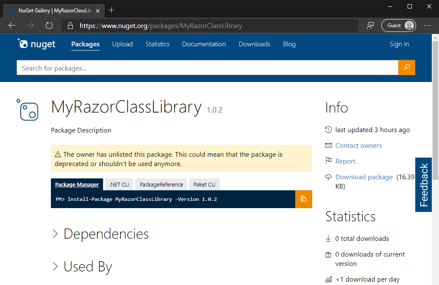Image resolution: width=439 pixels, height=285 pixels.
Task: Refresh the browser page
Action: pyautogui.click(x=49, y=25)
